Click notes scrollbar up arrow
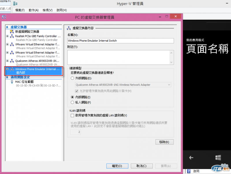The image size is (231, 174). pos(171,53)
